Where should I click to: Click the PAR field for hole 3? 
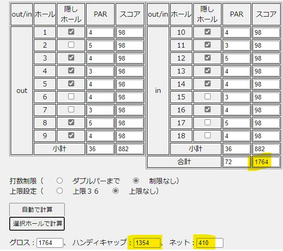pyautogui.click(x=100, y=58)
